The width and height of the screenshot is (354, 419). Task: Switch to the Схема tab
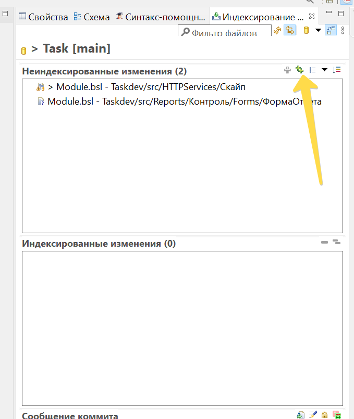tap(92, 17)
